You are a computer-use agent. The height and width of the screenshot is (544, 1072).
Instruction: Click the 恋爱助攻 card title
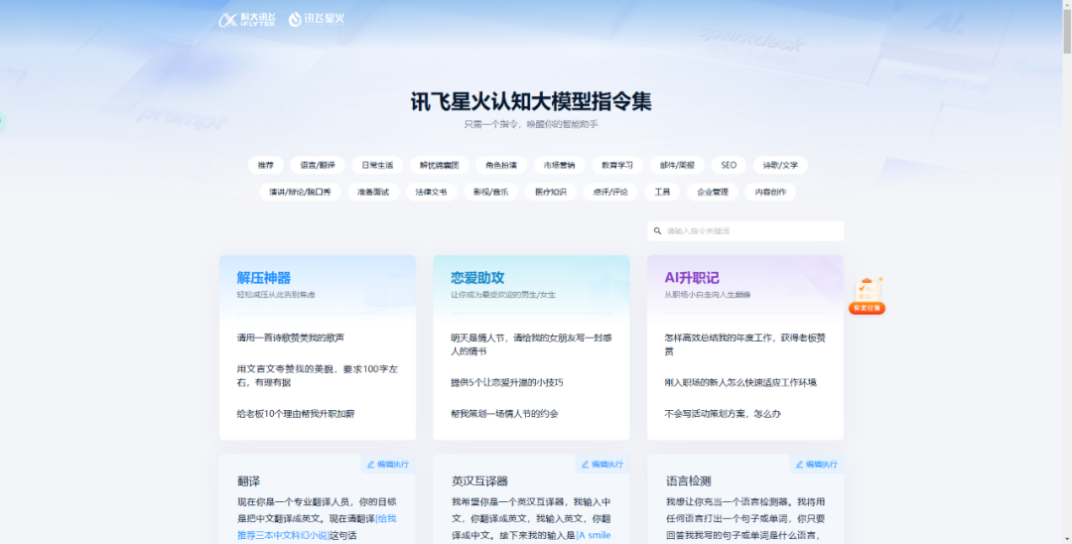pyautogui.click(x=477, y=278)
